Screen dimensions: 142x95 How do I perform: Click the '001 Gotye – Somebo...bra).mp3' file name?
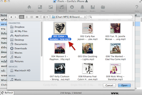60,38
